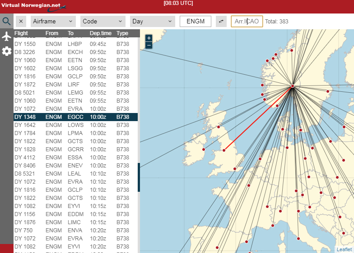The width and height of the screenshot is (354, 253).
Task: Click the Manchester marker ending the red route
Action: point(224,150)
